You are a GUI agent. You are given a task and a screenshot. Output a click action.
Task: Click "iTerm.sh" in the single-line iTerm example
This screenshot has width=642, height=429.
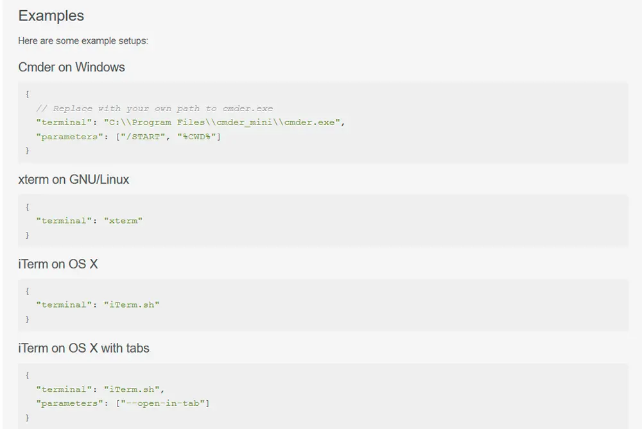tap(132, 304)
